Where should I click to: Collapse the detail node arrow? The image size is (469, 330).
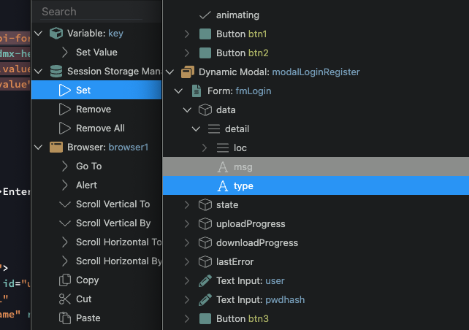pyautogui.click(x=196, y=128)
